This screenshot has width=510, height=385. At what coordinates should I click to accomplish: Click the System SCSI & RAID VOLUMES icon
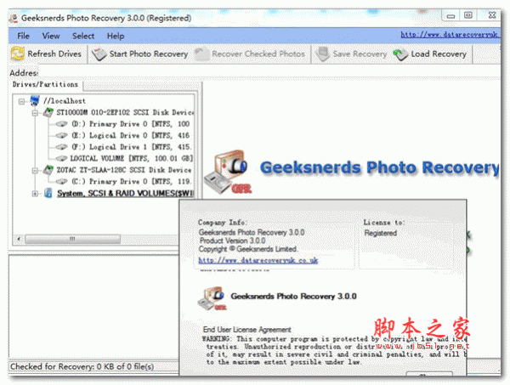pos(48,193)
